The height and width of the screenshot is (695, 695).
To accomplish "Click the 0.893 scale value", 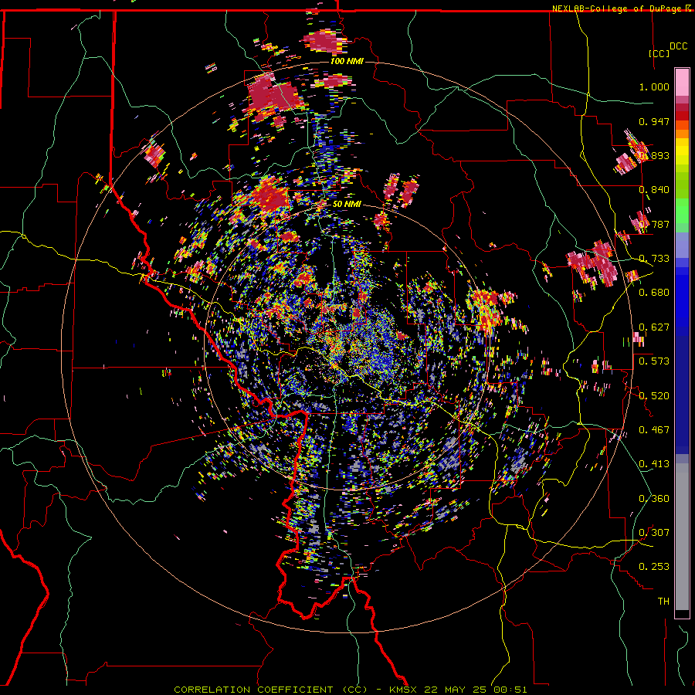I will [x=654, y=155].
